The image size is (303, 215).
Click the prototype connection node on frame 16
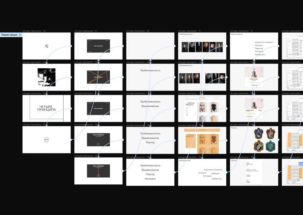[x=278, y=46]
